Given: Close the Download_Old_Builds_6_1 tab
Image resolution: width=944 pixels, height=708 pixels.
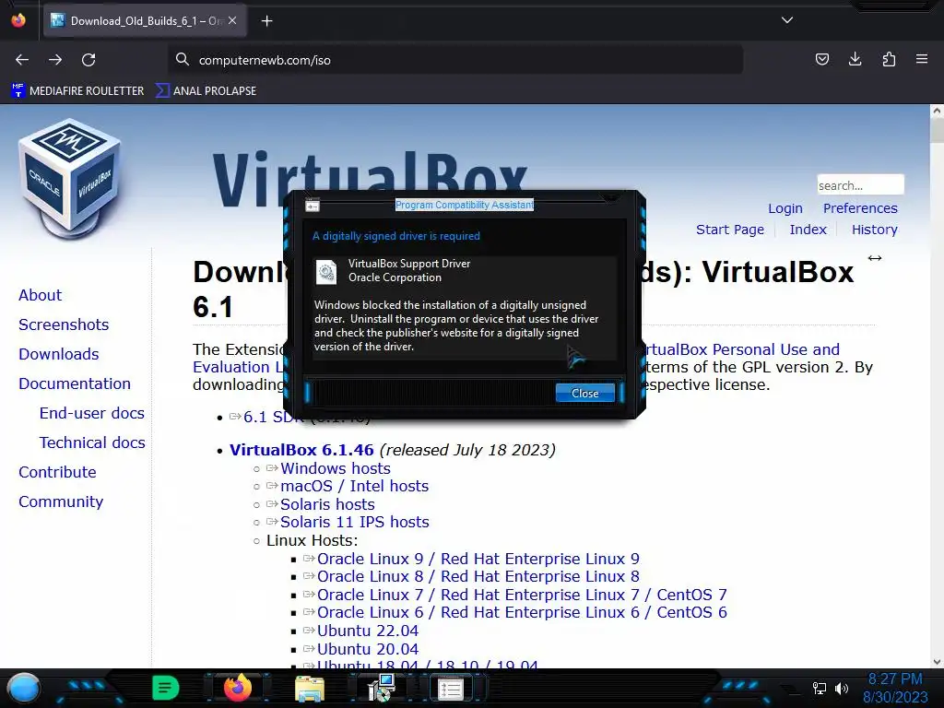Looking at the screenshot, I should pyautogui.click(x=232, y=20).
